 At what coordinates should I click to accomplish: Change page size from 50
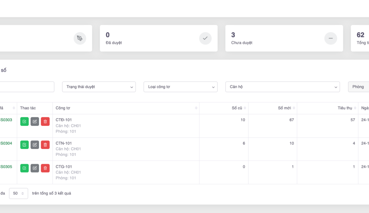(18, 193)
